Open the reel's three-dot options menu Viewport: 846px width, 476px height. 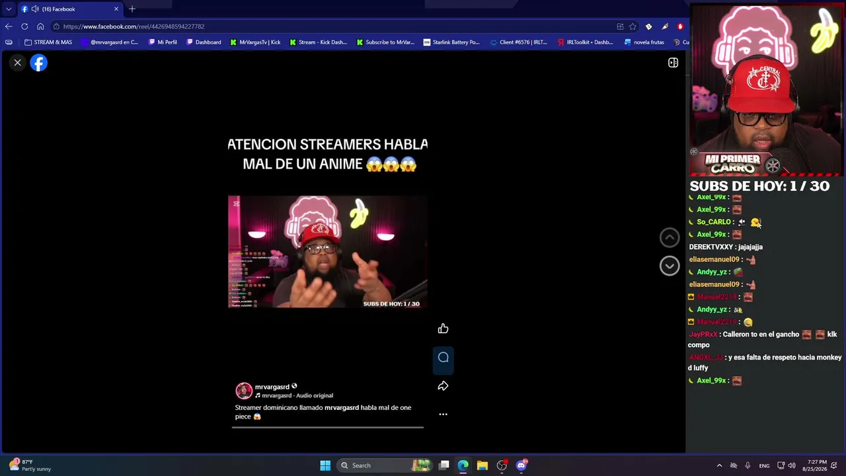pyautogui.click(x=443, y=415)
